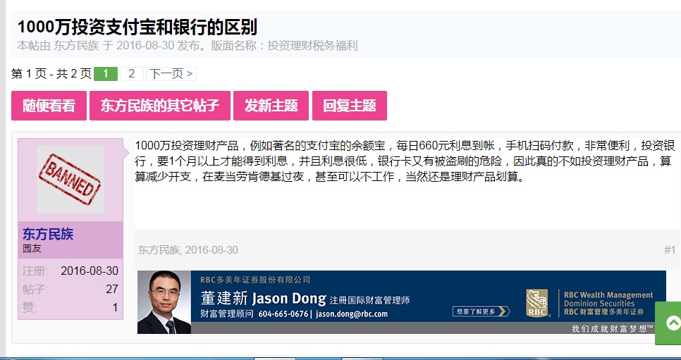The width and height of the screenshot is (681, 360).
Task: Open the RBC Jason Dong advertisement banner
Action: point(401,302)
